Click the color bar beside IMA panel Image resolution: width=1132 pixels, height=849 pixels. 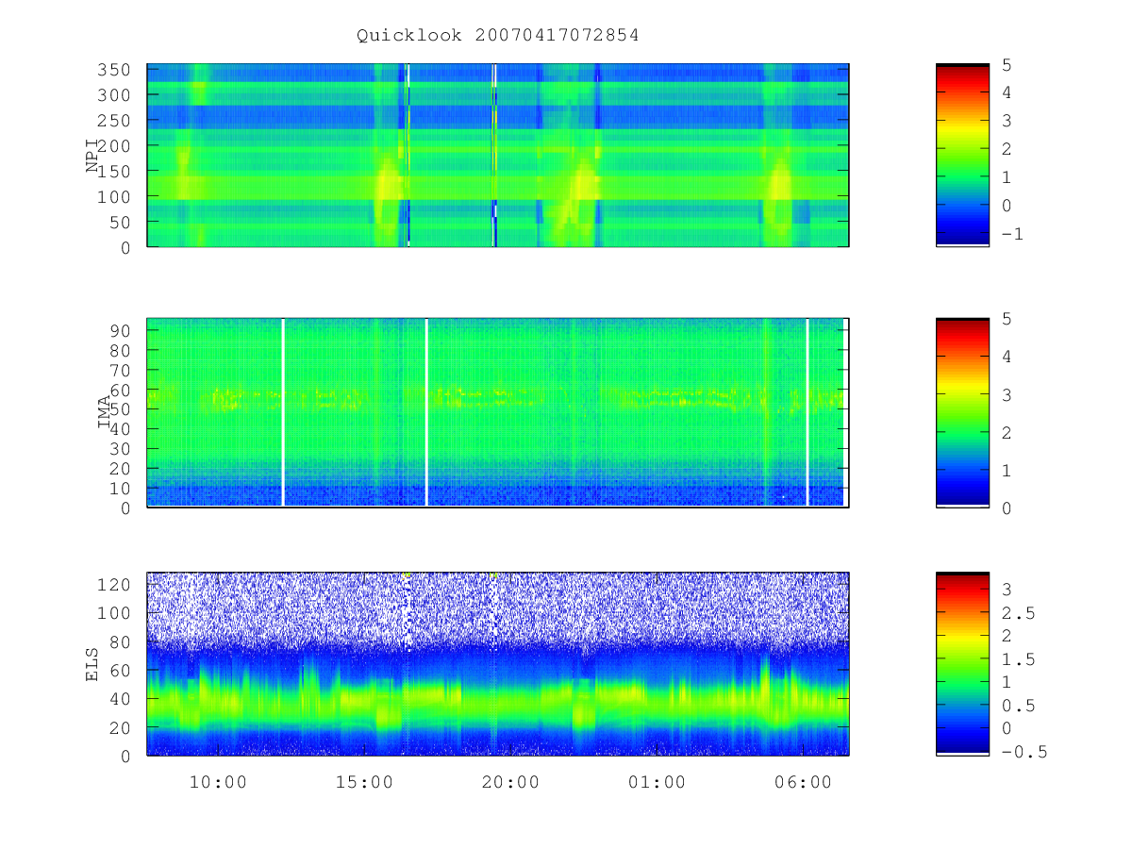point(962,413)
